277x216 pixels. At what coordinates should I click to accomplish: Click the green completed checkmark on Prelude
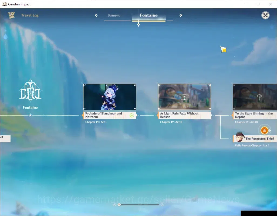(x=131, y=115)
